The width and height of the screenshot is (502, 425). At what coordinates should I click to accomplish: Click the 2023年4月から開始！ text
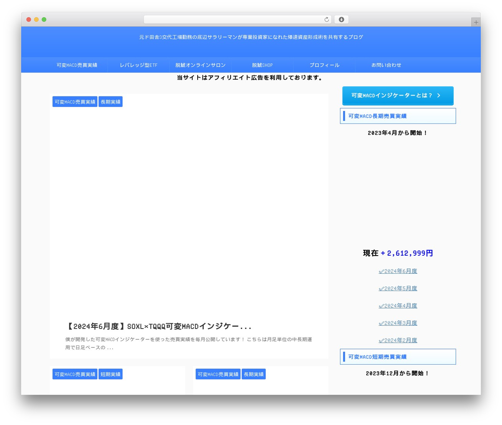pyautogui.click(x=398, y=133)
